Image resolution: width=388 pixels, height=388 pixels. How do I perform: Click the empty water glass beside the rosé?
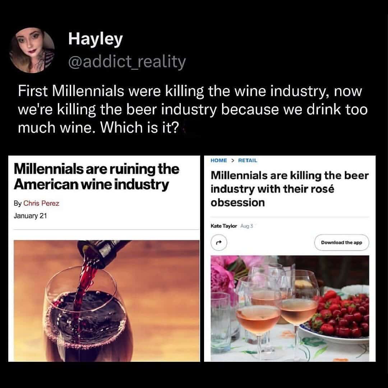(x=220, y=316)
